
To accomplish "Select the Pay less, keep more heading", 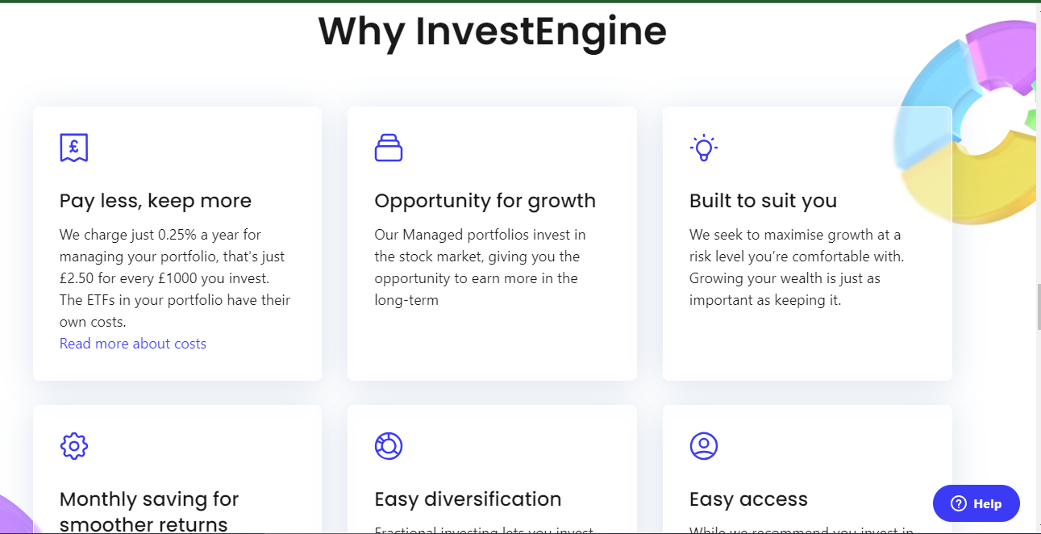I will [156, 201].
